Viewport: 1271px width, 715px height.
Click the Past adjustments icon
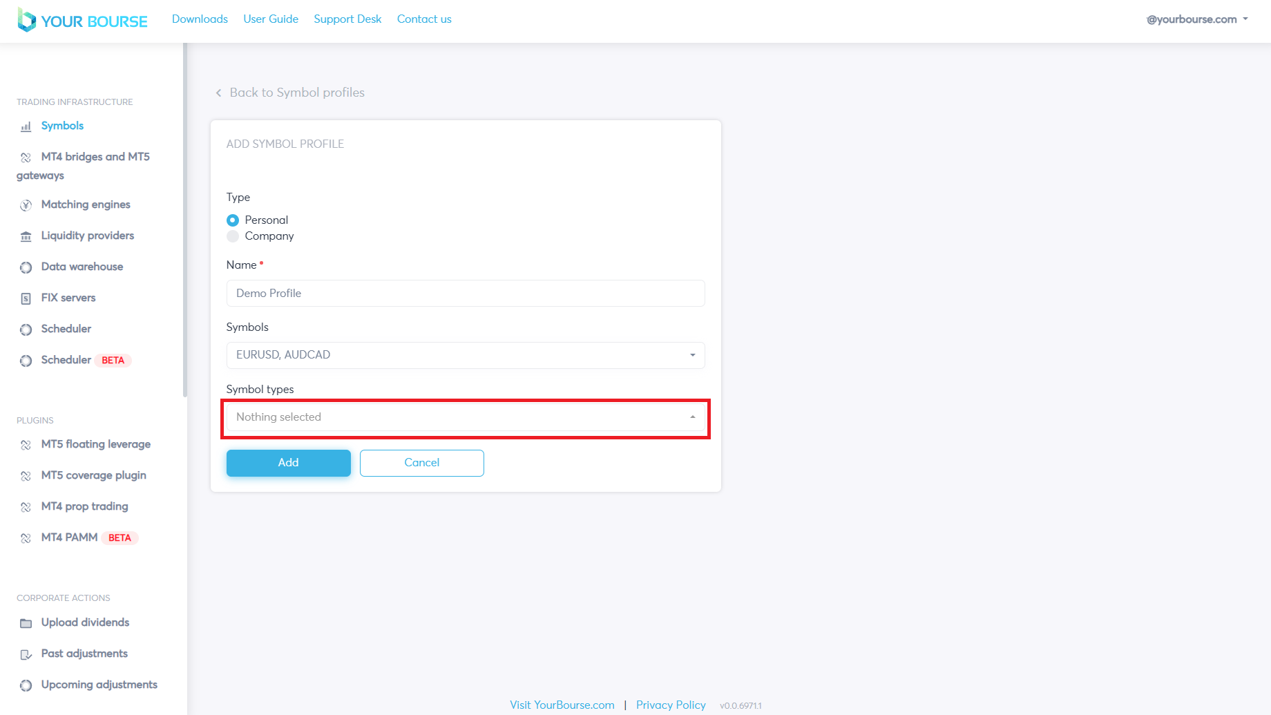click(26, 654)
